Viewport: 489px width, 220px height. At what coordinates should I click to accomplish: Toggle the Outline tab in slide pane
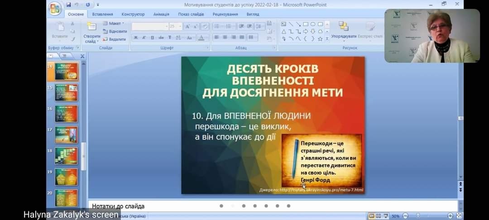click(64, 56)
